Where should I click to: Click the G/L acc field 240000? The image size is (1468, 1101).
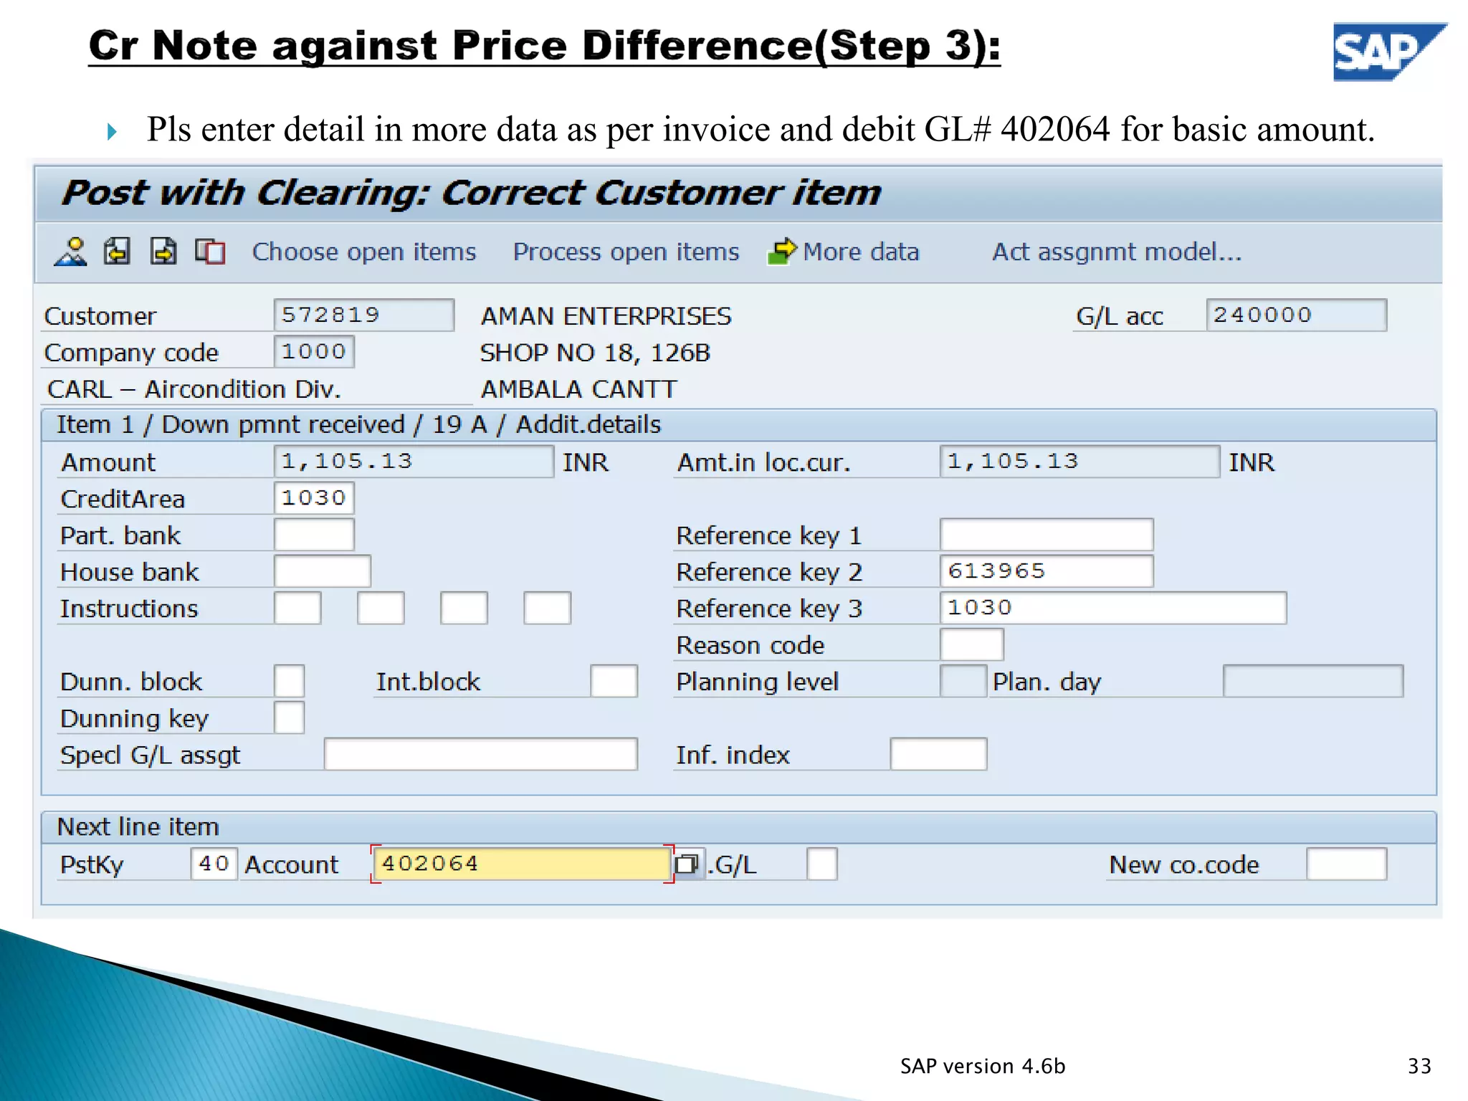click(1297, 315)
